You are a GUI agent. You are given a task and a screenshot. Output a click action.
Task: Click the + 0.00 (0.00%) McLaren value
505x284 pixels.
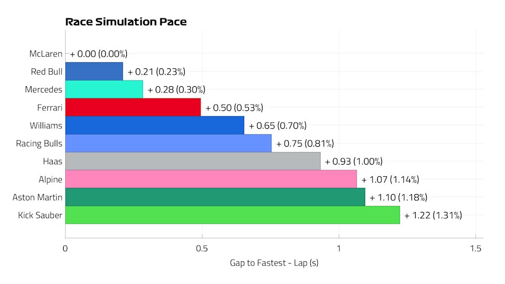(98, 54)
